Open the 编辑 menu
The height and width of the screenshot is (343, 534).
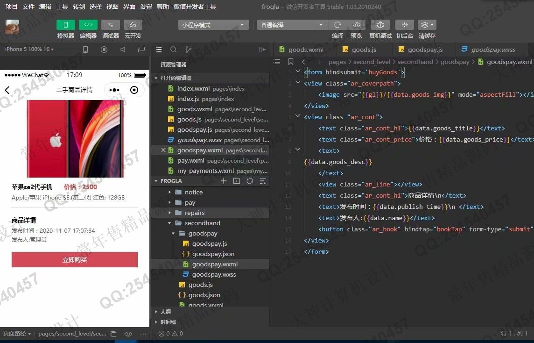click(45, 7)
